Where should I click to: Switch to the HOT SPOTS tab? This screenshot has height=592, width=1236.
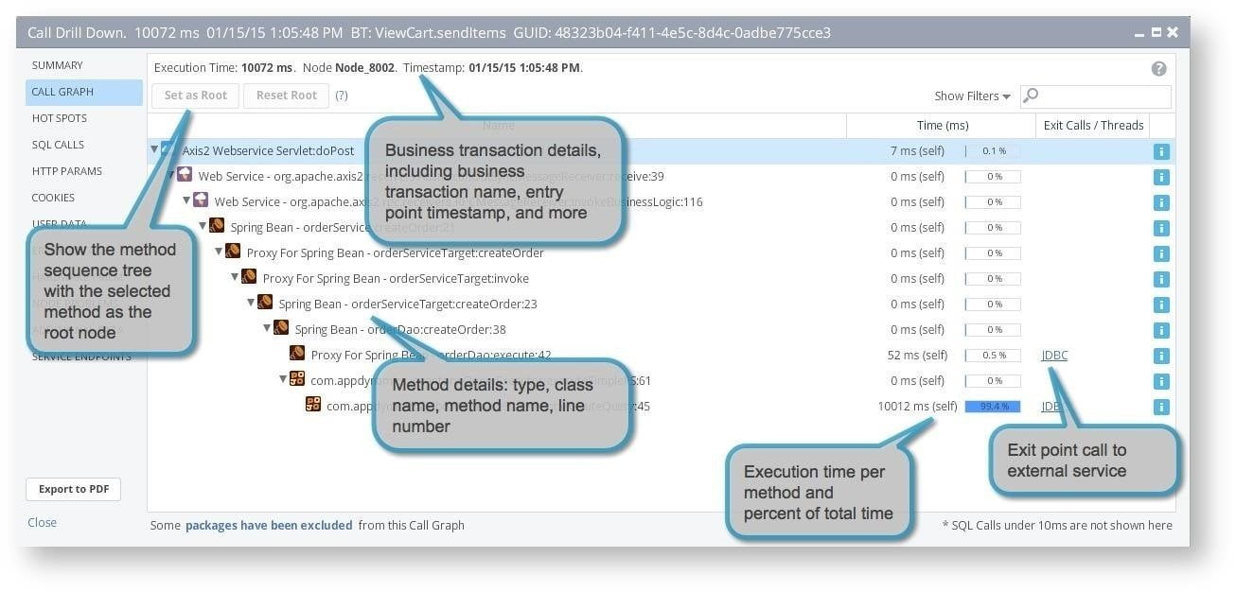click(60, 119)
